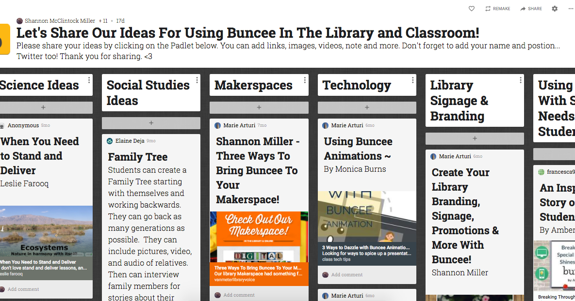Open the padlet settings gear

point(554,8)
